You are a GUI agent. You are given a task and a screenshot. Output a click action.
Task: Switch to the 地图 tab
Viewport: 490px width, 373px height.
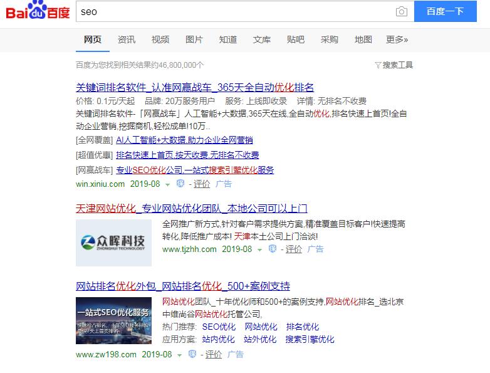tap(363, 39)
